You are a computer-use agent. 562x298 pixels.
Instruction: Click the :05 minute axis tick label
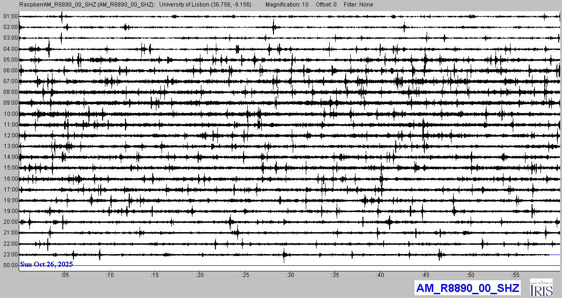65,275
